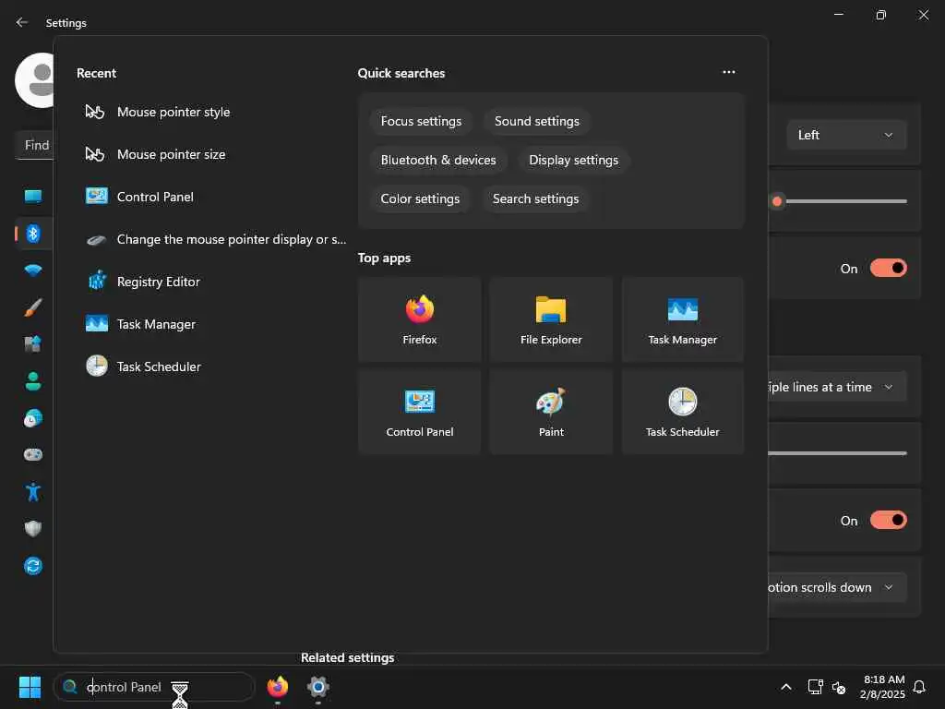The image size is (945, 709).
Task: Open Control Panel tile in Top apps
Action: click(x=420, y=411)
